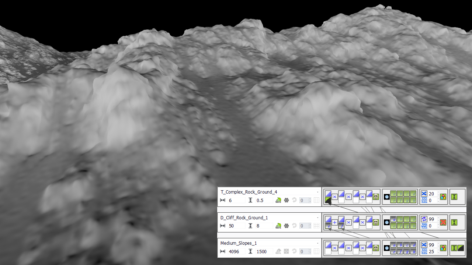Click the RGB color circles icon in the Medium_Slopes_1 row
Image resolution: width=472 pixels, height=265 pixels.
point(443,248)
